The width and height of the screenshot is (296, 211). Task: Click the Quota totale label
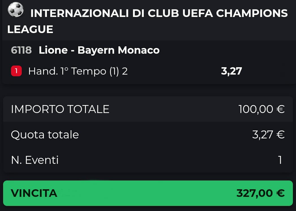pos(45,134)
